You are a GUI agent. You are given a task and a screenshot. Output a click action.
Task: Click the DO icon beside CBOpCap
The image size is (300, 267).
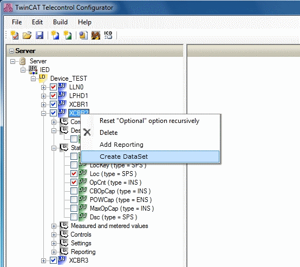point(83,191)
